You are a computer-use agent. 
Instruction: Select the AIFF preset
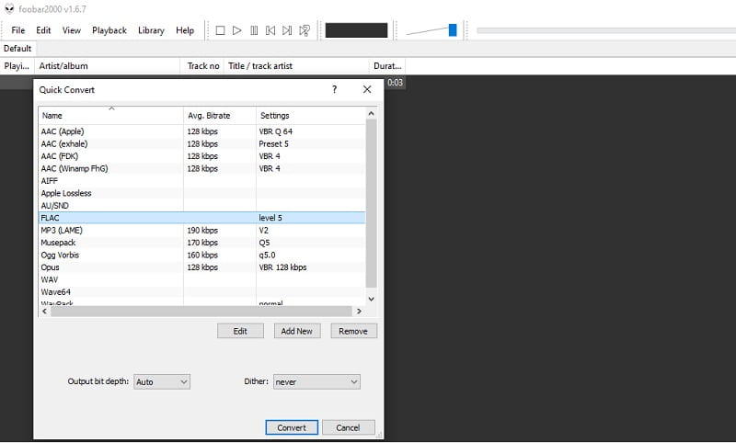[201, 181]
